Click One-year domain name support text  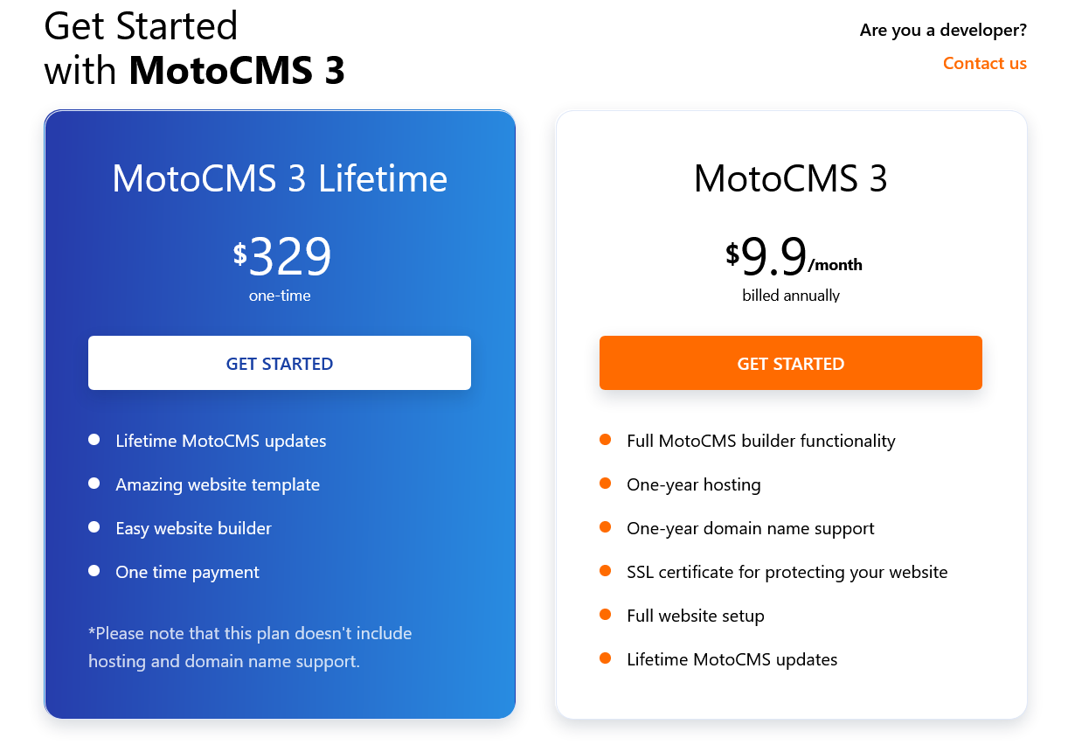750,528
